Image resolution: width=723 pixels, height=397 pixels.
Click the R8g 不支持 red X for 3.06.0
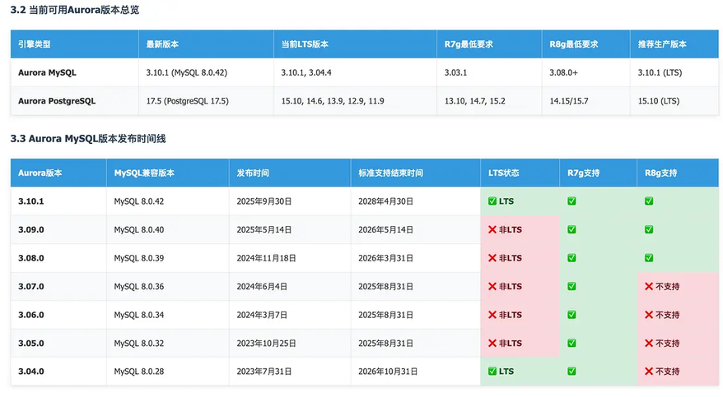(649, 315)
